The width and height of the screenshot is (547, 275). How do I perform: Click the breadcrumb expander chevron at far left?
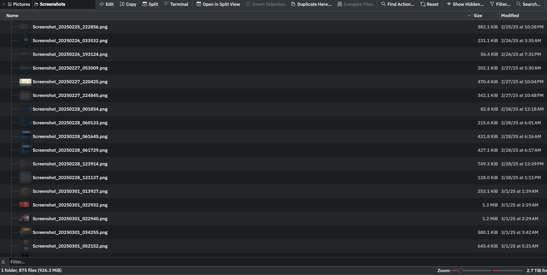pos(4,4)
